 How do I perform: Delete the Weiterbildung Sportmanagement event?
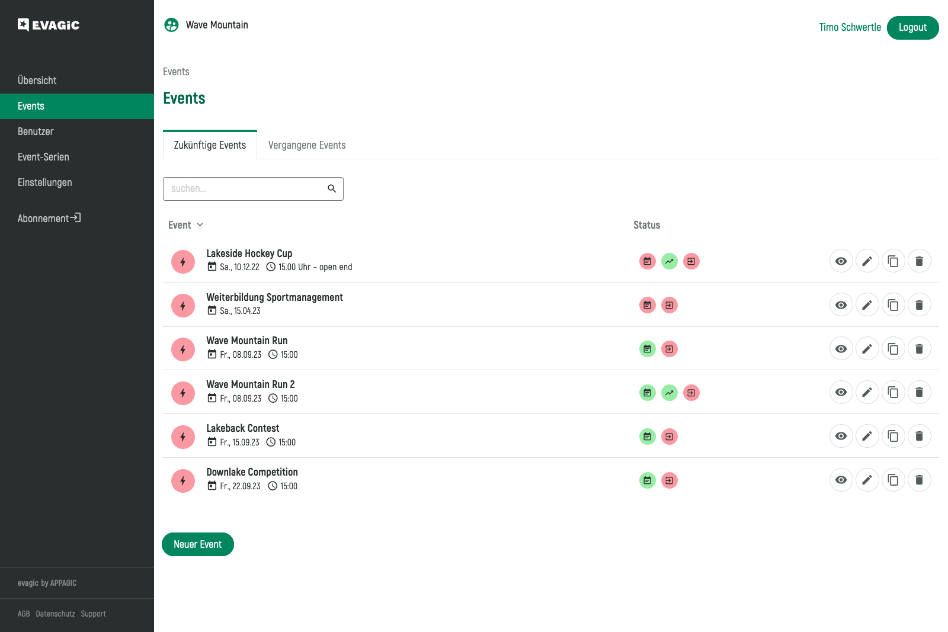click(x=919, y=305)
